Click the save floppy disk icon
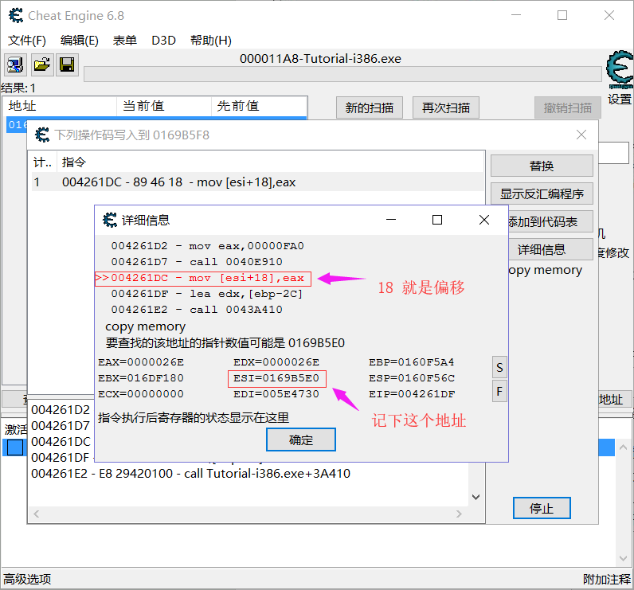The image size is (634, 590). pyautogui.click(x=67, y=64)
